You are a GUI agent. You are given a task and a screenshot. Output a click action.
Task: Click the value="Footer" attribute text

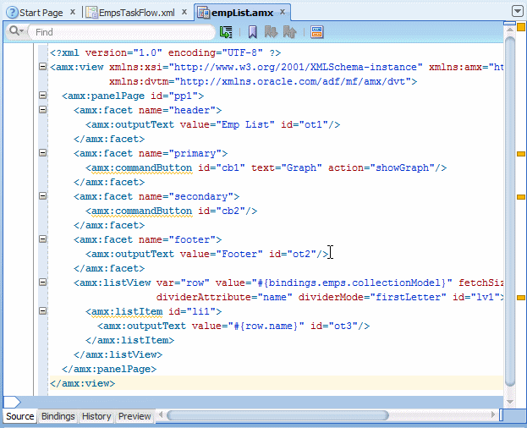222,254
